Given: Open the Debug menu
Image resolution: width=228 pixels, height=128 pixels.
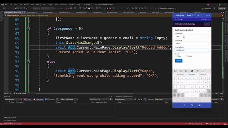Looking at the screenshot, I should [38, 5].
